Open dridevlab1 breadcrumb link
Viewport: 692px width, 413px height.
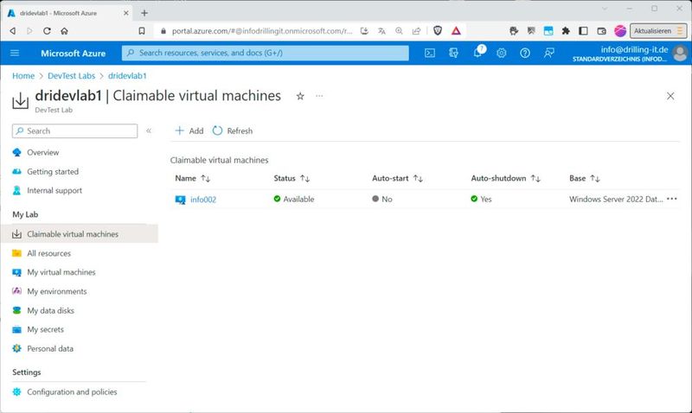click(127, 76)
